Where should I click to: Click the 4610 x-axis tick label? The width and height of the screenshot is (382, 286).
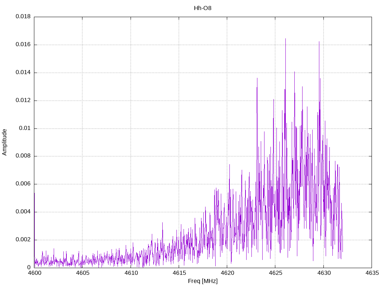pos(131,273)
